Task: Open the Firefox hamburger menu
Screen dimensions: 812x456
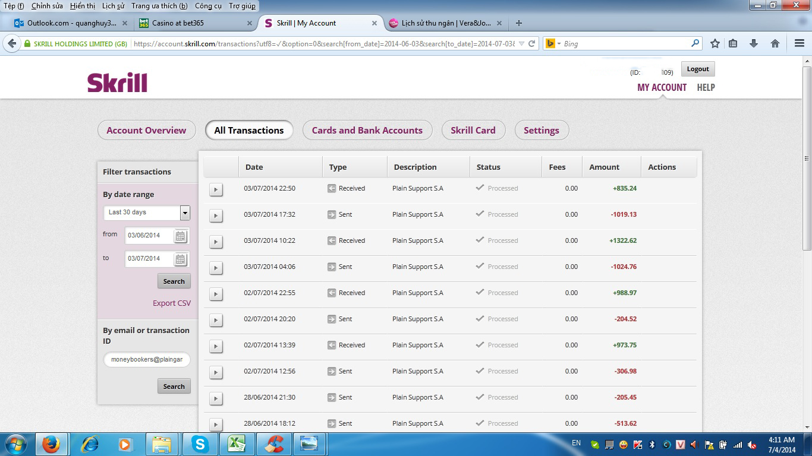Action: (800, 43)
